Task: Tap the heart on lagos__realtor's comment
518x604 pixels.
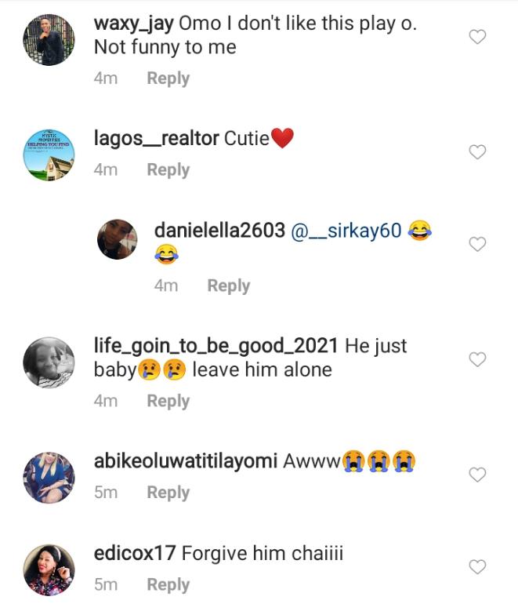Action: point(477,152)
